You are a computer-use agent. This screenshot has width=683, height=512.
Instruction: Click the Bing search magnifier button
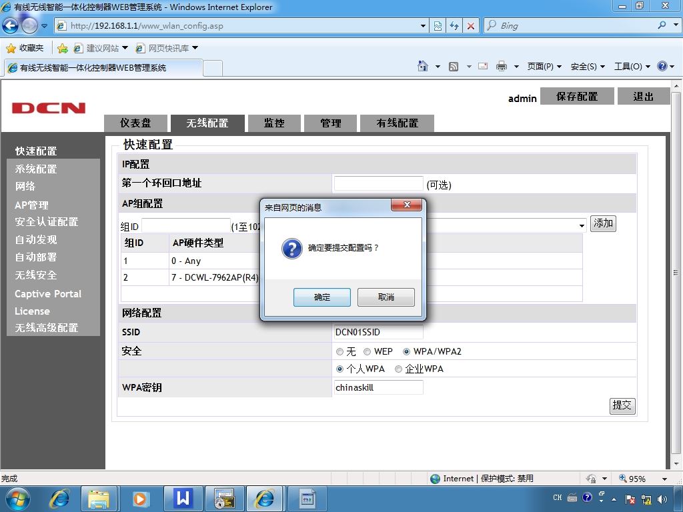tap(662, 25)
